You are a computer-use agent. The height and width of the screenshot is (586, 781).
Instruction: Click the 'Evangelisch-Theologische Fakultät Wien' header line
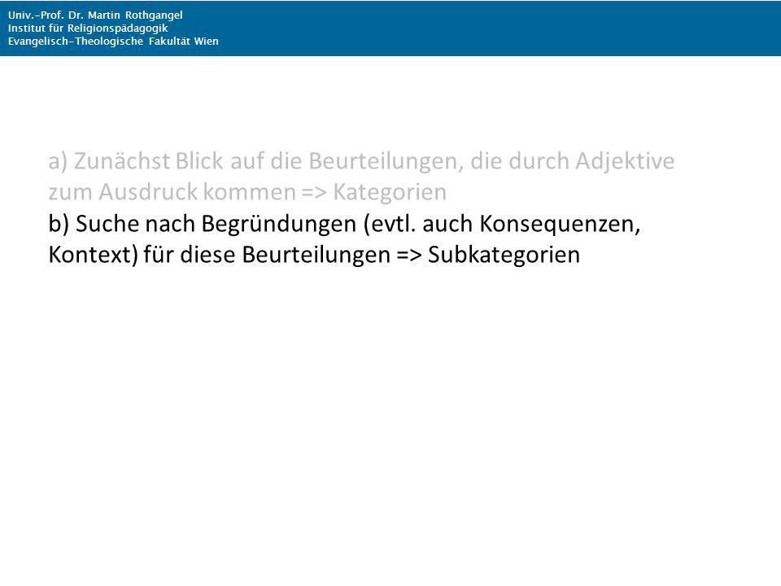[113, 41]
